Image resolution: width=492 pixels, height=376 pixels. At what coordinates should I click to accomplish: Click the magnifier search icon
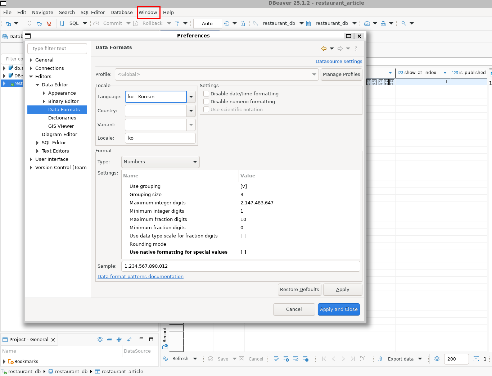tap(404, 23)
